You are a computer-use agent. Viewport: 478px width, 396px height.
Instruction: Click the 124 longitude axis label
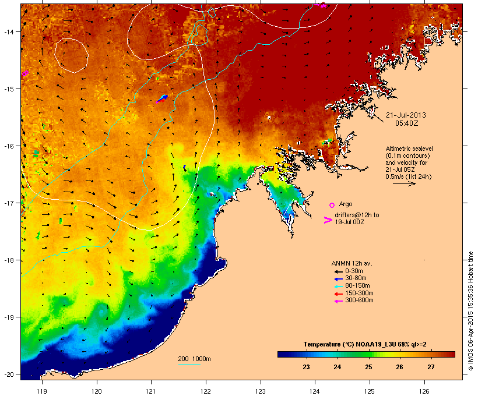coord(315,391)
